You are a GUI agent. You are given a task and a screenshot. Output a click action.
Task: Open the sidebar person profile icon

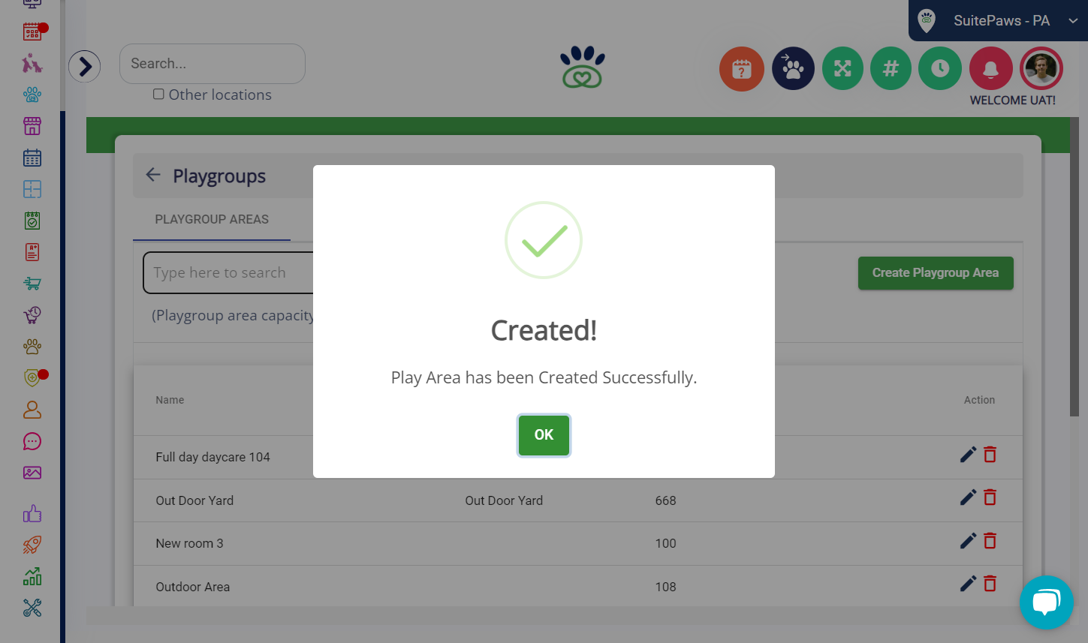32,410
